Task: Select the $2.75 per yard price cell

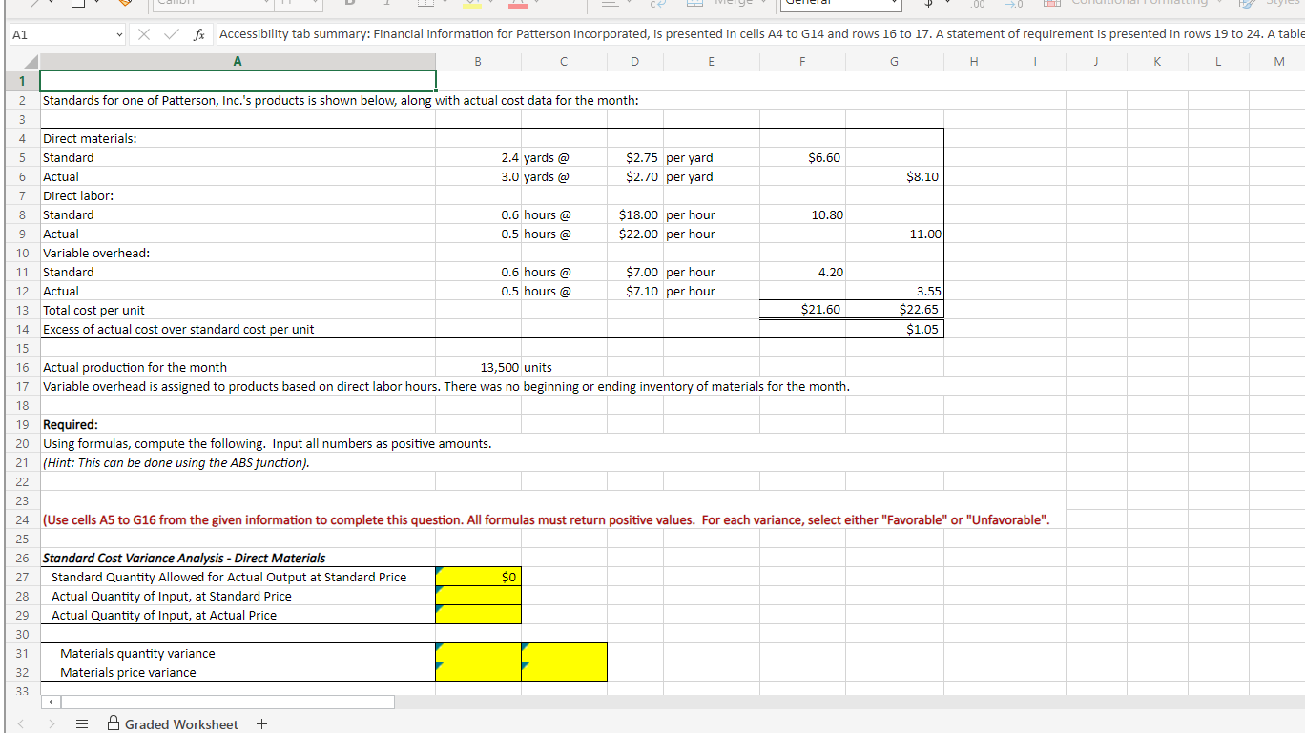Action: [634, 157]
